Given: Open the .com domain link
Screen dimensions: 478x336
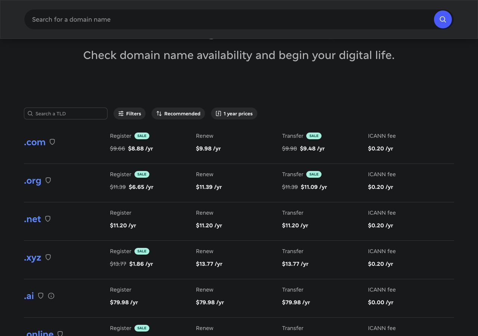Looking at the screenshot, I should tap(35, 142).
